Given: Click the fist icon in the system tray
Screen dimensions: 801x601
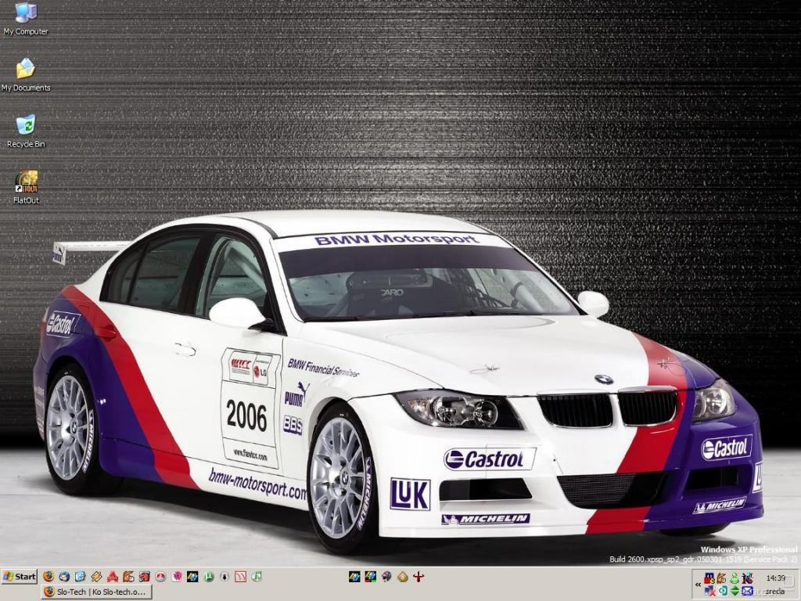Looking at the screenshot, I should pyautogui.click(x=721, y=578).
